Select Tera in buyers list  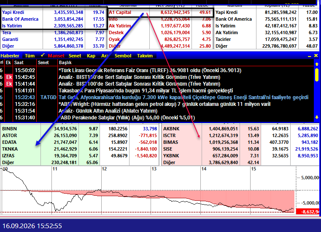[x=7, y=32]
